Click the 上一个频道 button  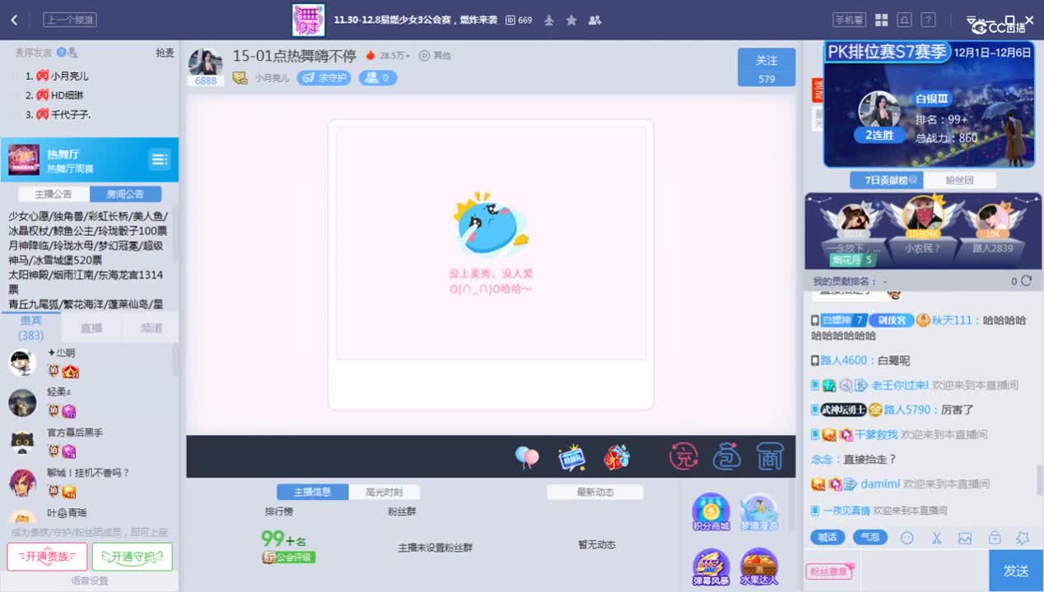[70, 20]
